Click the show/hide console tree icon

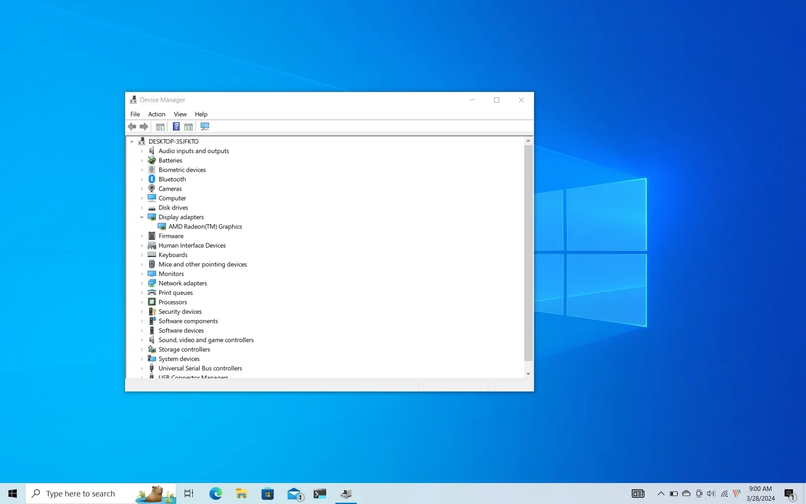(x=160, y=127)
